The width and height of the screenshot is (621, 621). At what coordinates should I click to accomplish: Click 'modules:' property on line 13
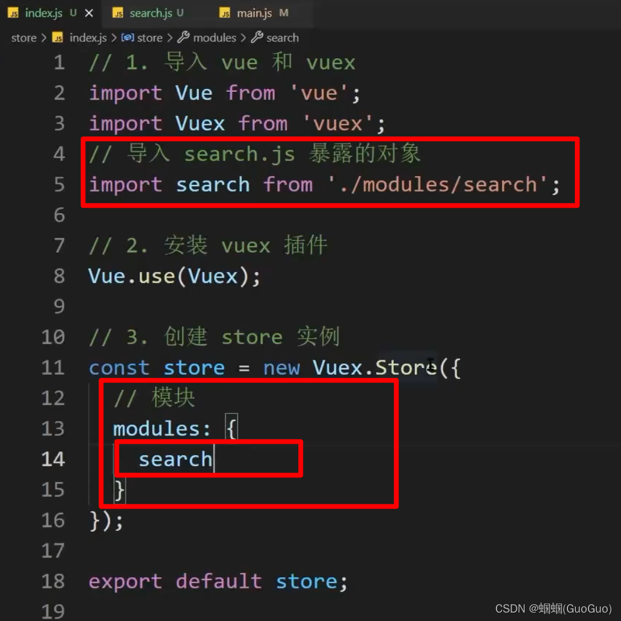click(x=162, y=429)
